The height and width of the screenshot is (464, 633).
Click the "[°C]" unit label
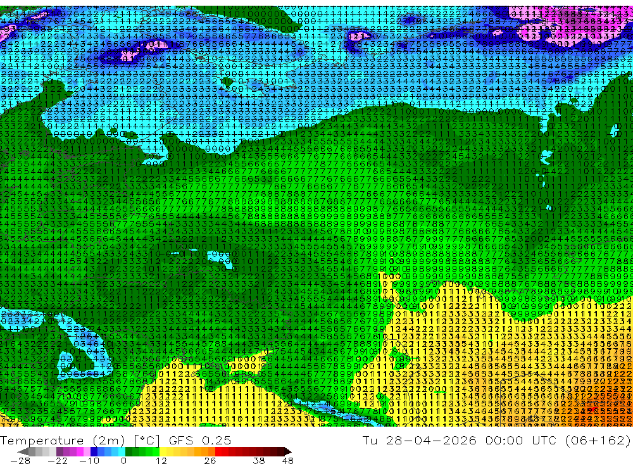point(147,441)
